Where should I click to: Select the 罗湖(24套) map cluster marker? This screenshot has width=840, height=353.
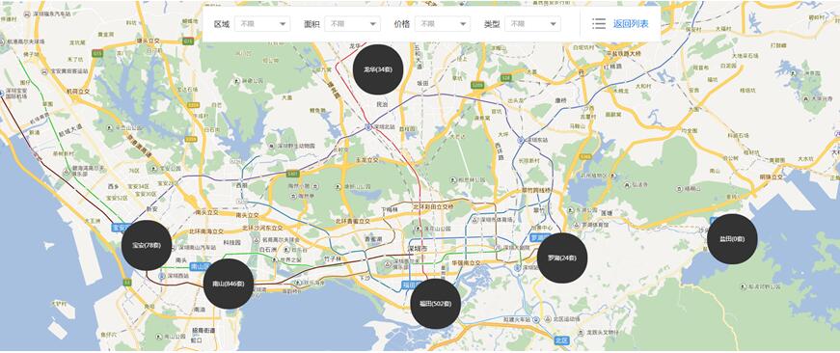pyautogui.click(x=562, y=258)
